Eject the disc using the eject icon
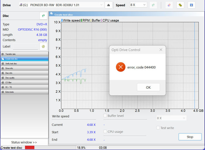This screenshot has height=150, width=205. point(109,5)
